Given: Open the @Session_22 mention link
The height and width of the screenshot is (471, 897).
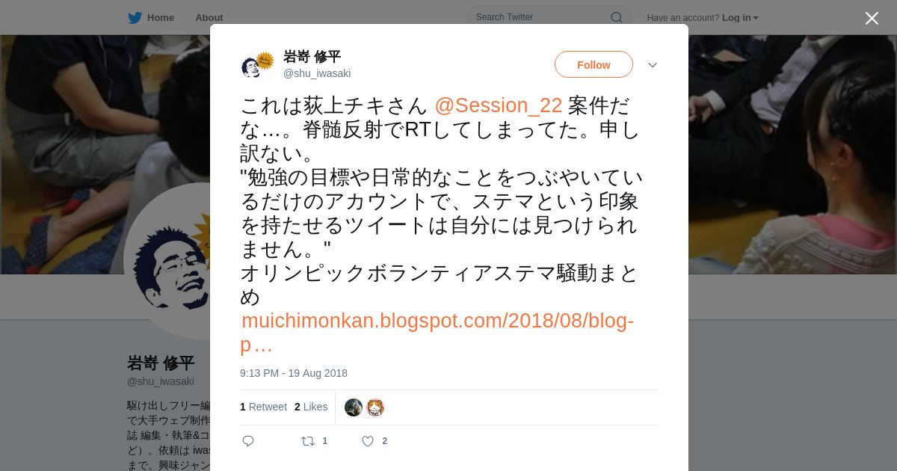Looking at the screenshot, I should (x=498, y=105).
